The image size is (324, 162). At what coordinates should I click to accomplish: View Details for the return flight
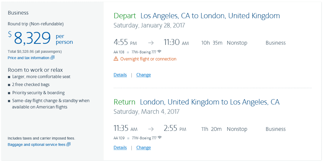[120, 147]
